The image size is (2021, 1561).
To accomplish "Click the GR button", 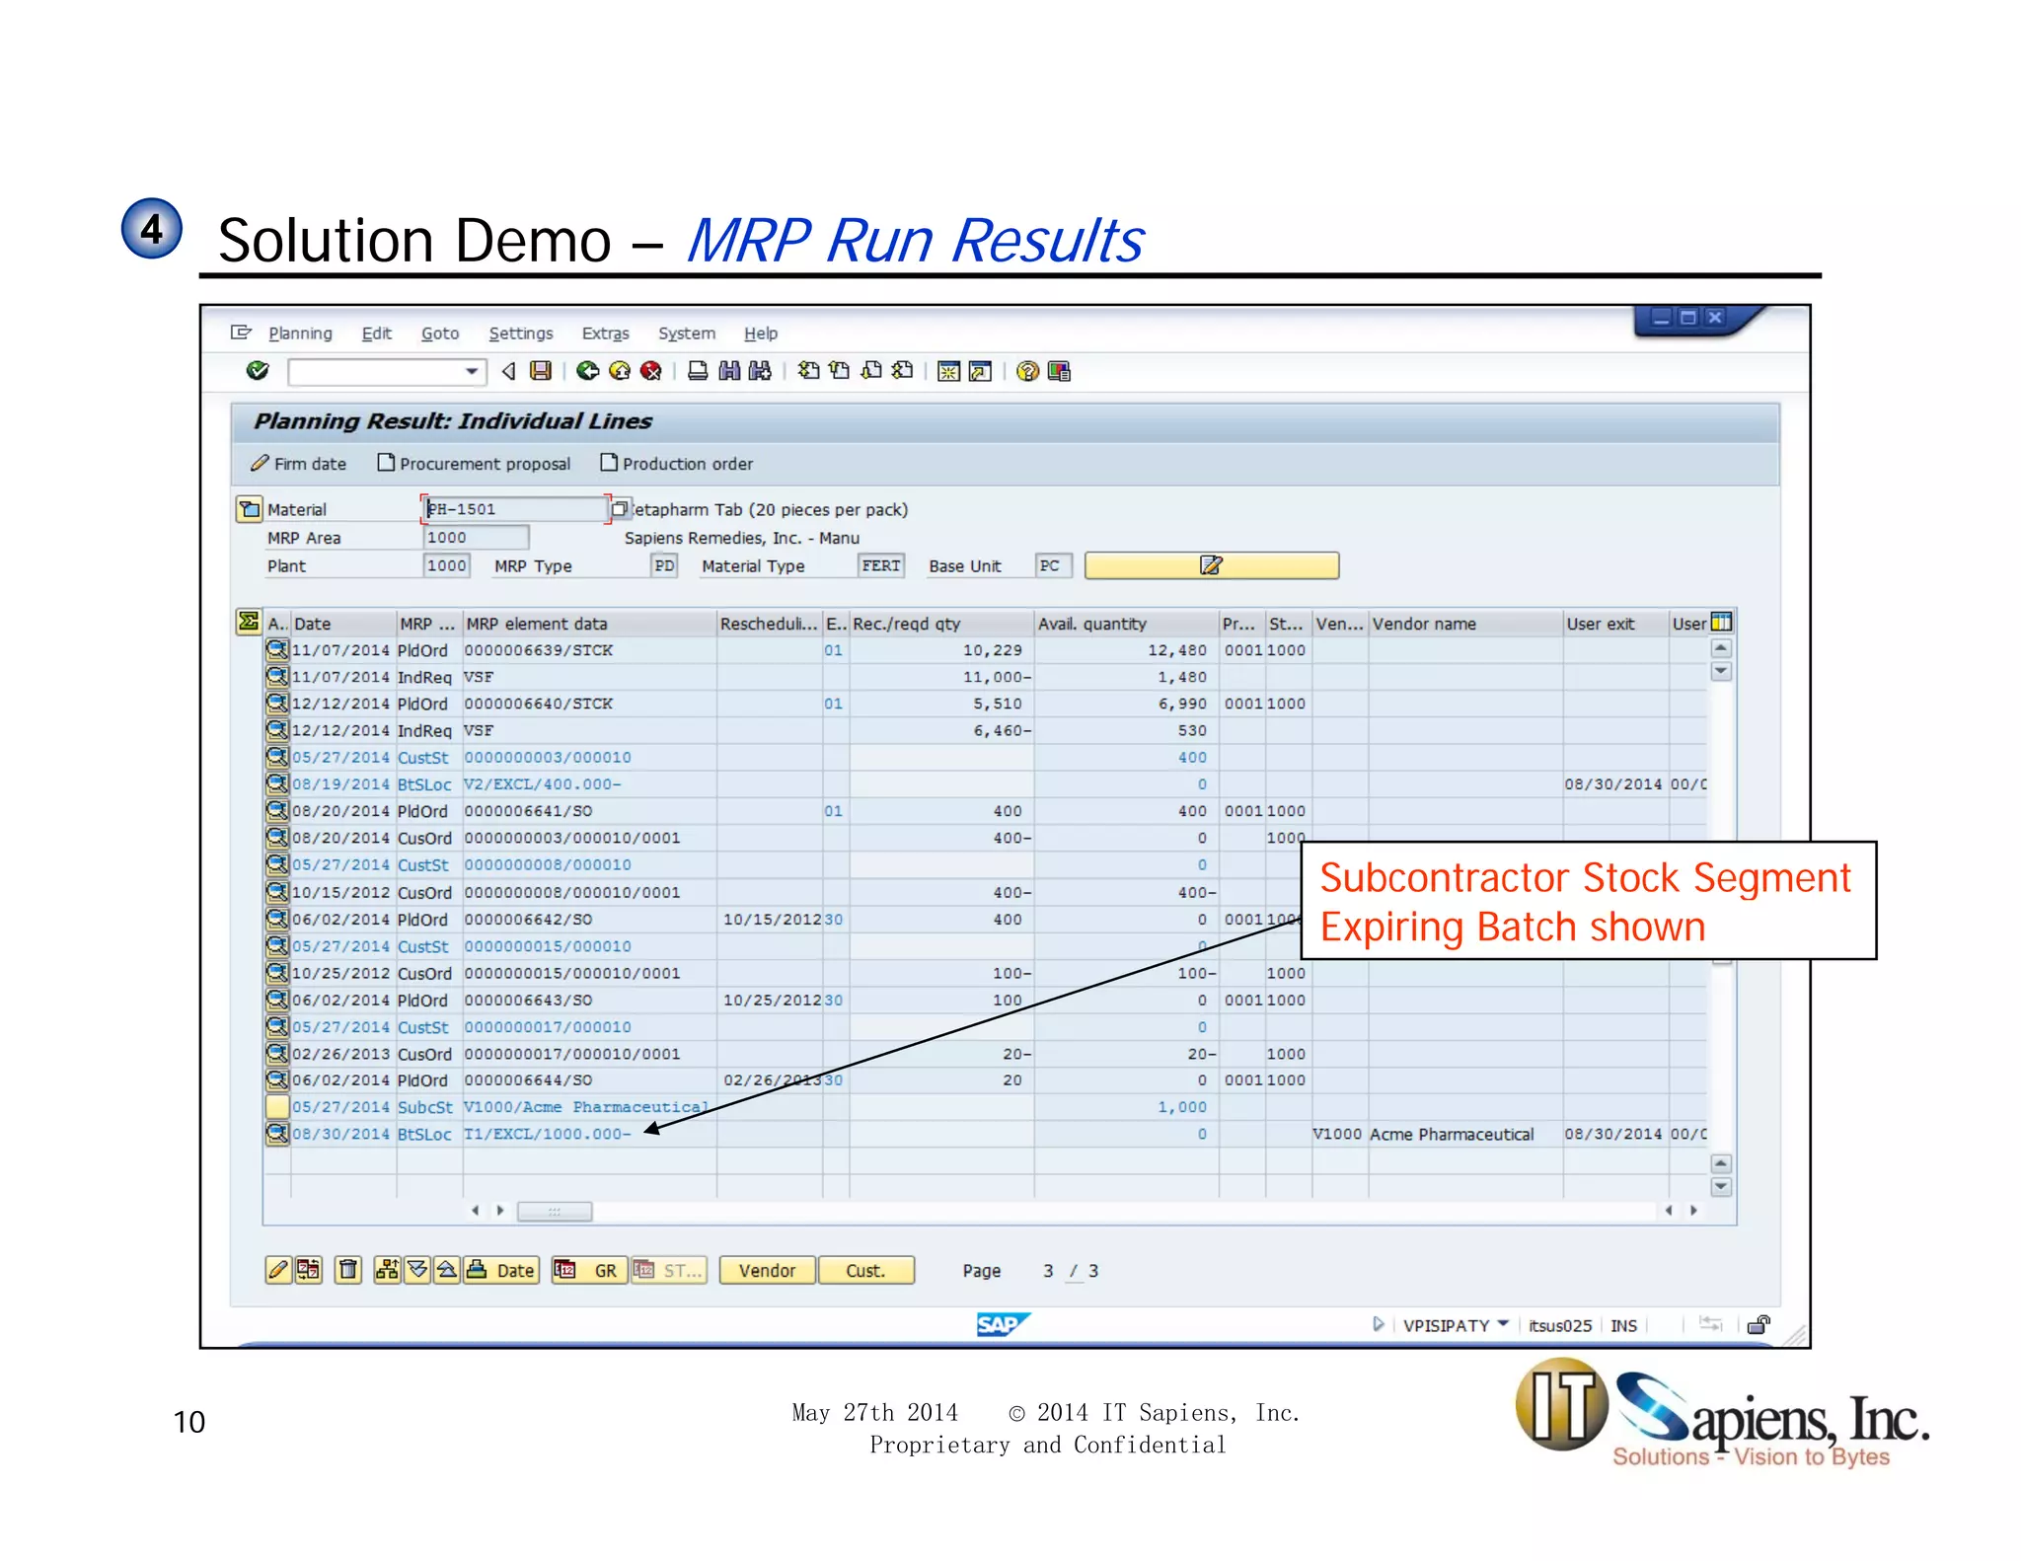I will [590, 1270].
